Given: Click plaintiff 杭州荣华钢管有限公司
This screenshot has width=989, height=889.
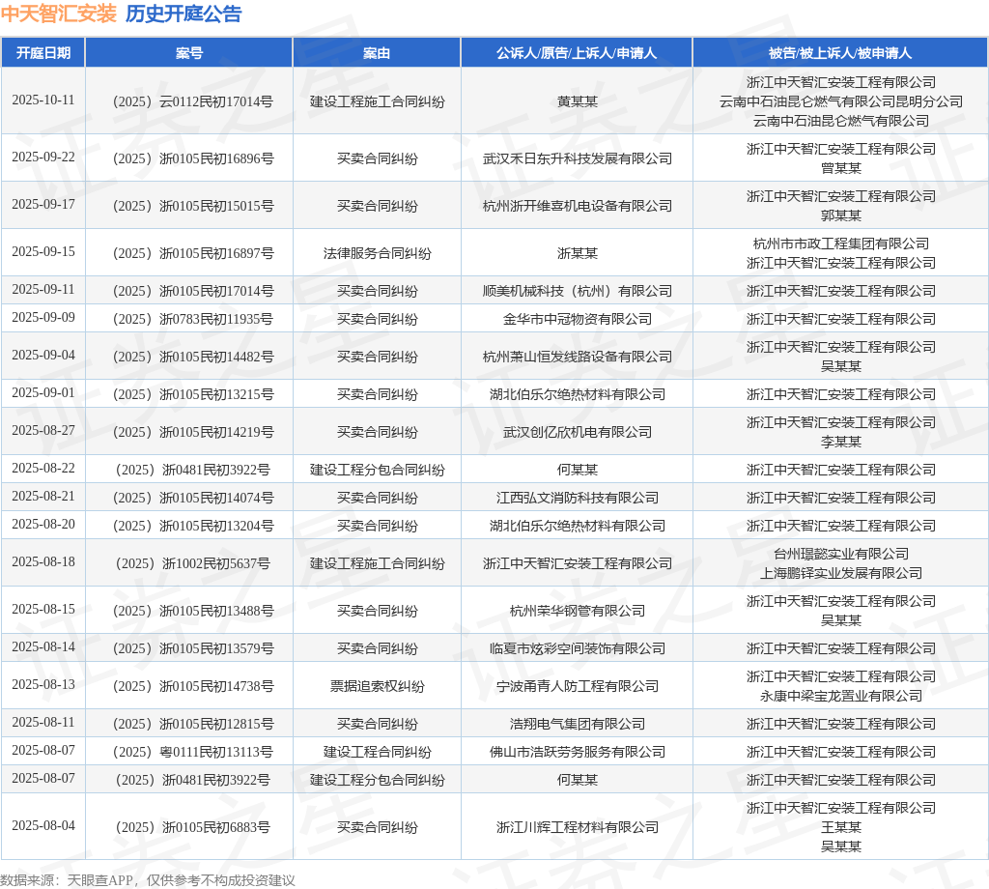Looking at the screenshot, I should pyautogui.click(x=578, y=611).
